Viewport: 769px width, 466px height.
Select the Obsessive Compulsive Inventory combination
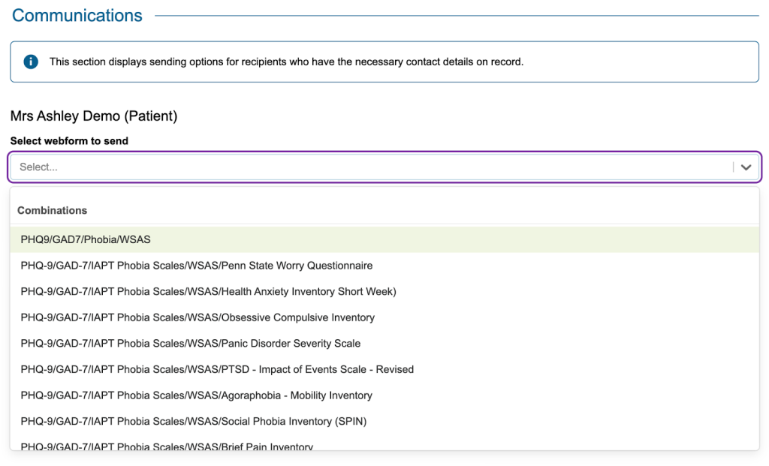click(x=198, y=317)
